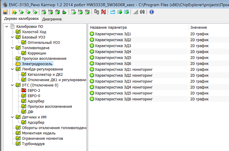
Task: Collapse the Лямбда-регулирование tree branch
Action: click(12, 69)
